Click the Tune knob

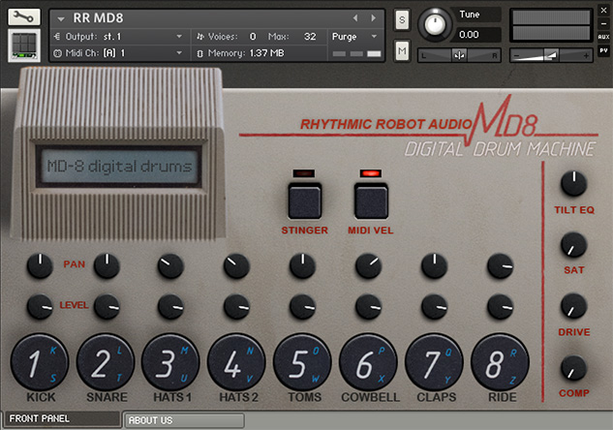(x=435, y=25)
